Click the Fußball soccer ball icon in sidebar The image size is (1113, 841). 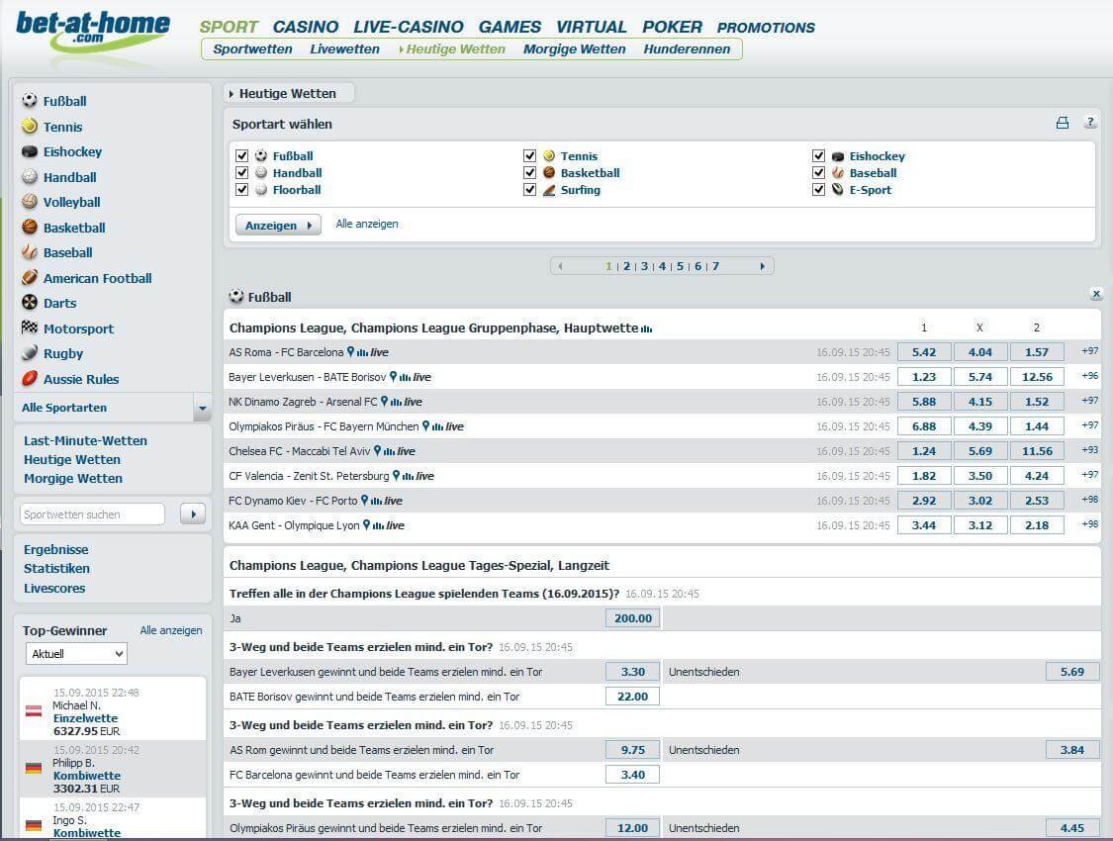29,100
